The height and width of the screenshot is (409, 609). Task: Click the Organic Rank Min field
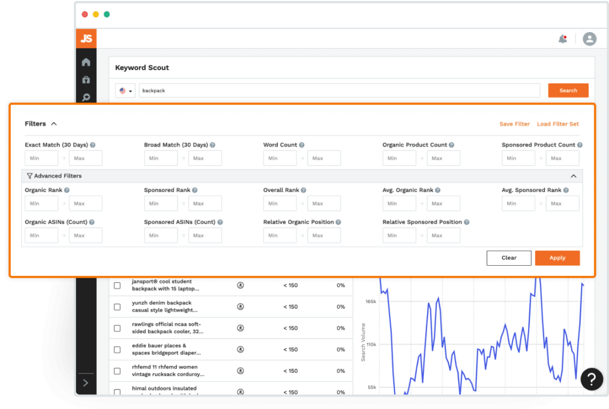pyautogui.click(x=42, y=204)
